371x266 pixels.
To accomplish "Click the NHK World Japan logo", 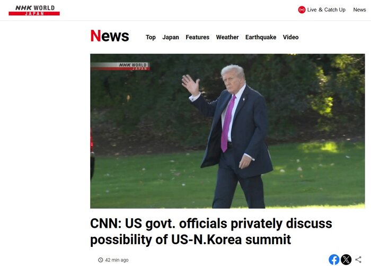I will coord(34,10).
